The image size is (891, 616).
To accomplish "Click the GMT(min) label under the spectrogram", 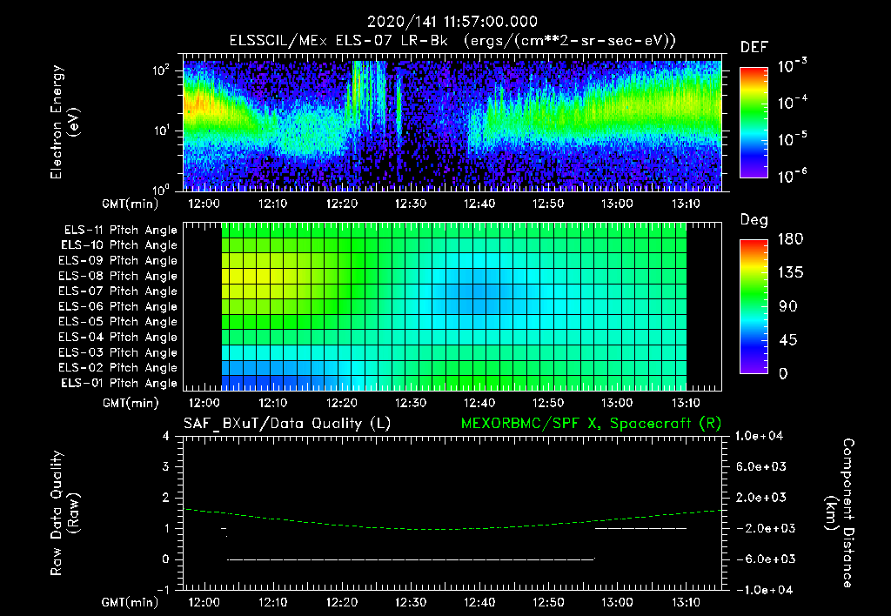I will (131, 204).
